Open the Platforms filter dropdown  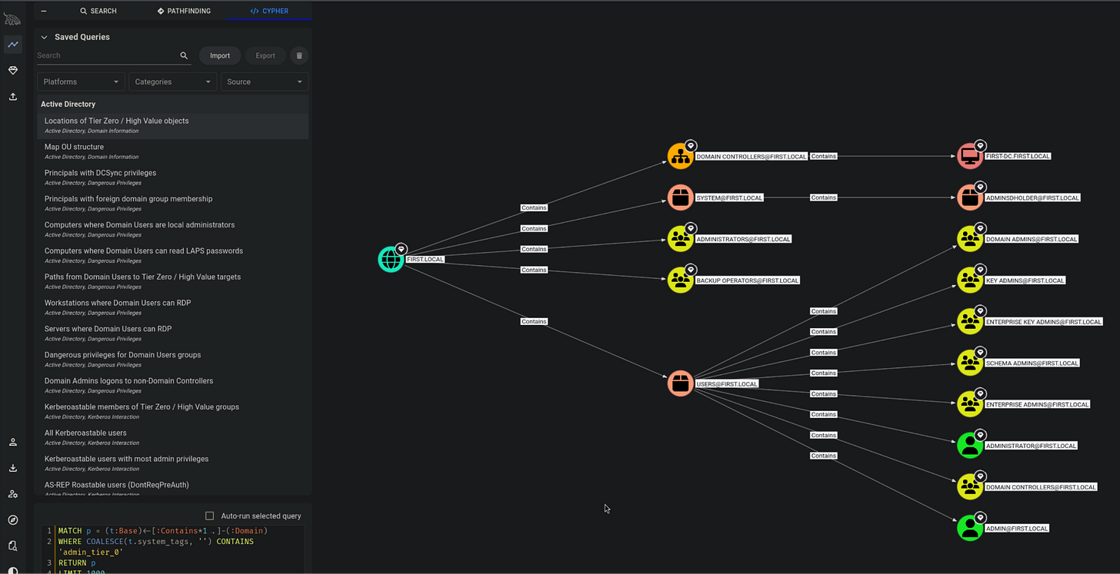pyautogui.click(x=81, y=81)
